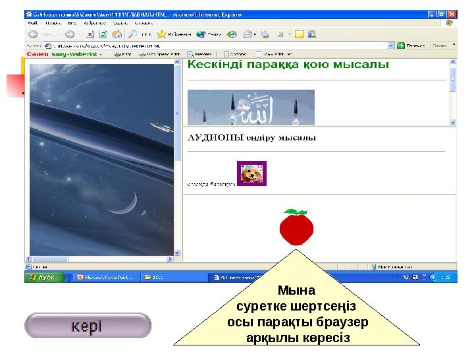Screen dimensions: 474x356
Task: Click the mosque banner image
Action: pyautogui.click(x=251, y=107)
